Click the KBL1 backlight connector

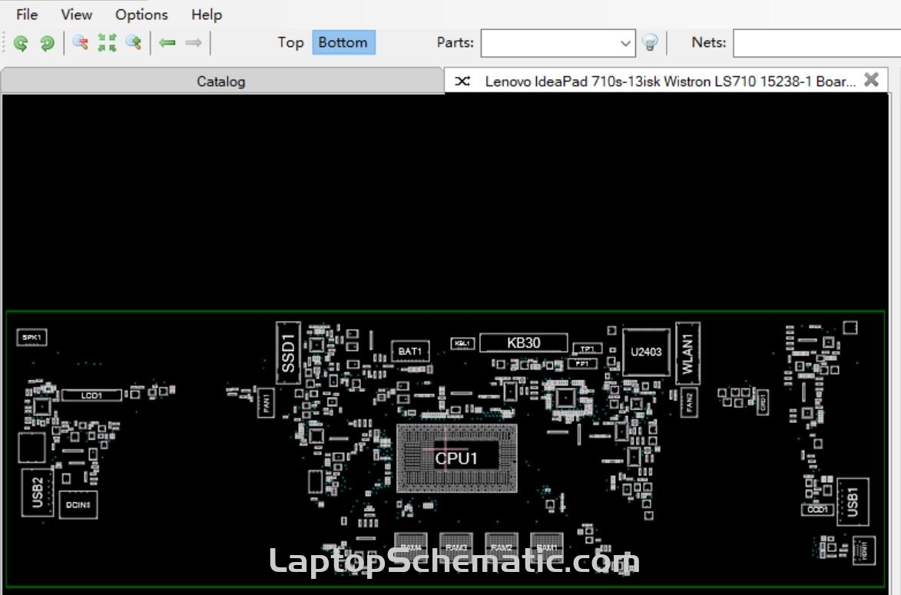[x=462, y=343]
